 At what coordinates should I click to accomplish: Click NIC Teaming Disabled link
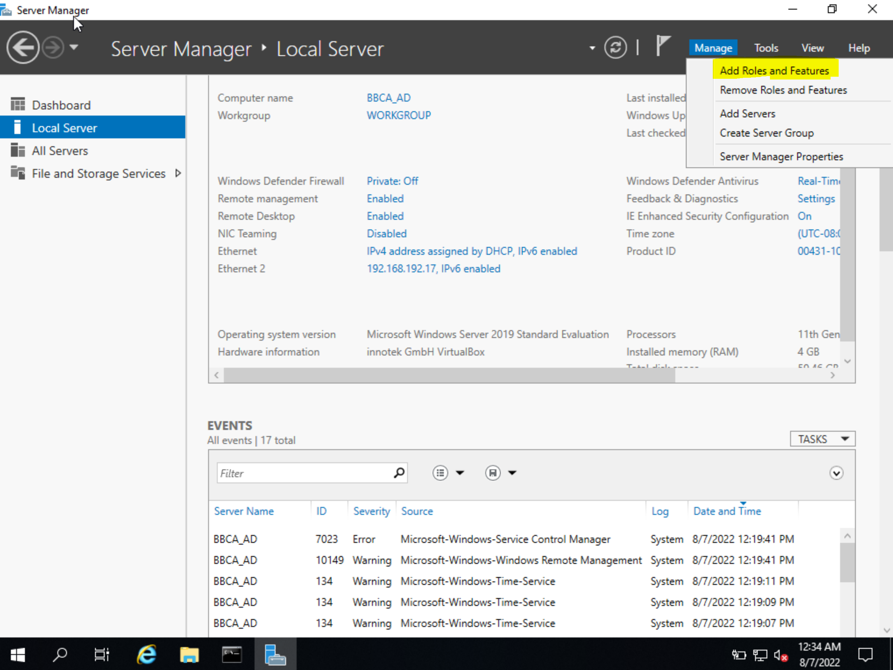click(386, 234)
